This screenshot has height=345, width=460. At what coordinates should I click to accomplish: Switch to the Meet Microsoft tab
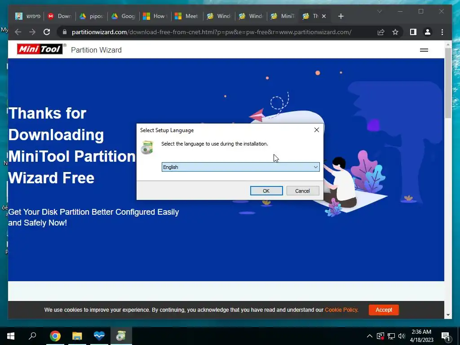(187, 16)
